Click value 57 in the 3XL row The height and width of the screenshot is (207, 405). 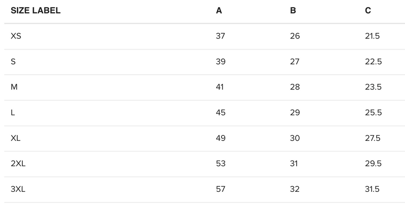(221, 189)
